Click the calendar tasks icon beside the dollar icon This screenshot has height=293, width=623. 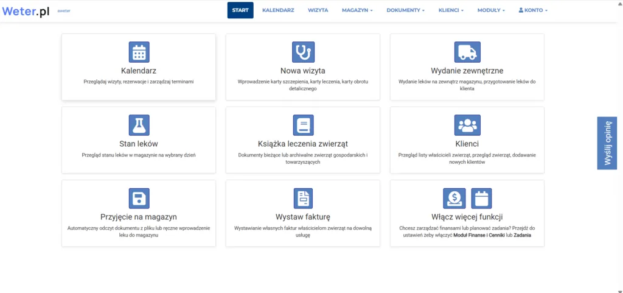coord(481,199)
